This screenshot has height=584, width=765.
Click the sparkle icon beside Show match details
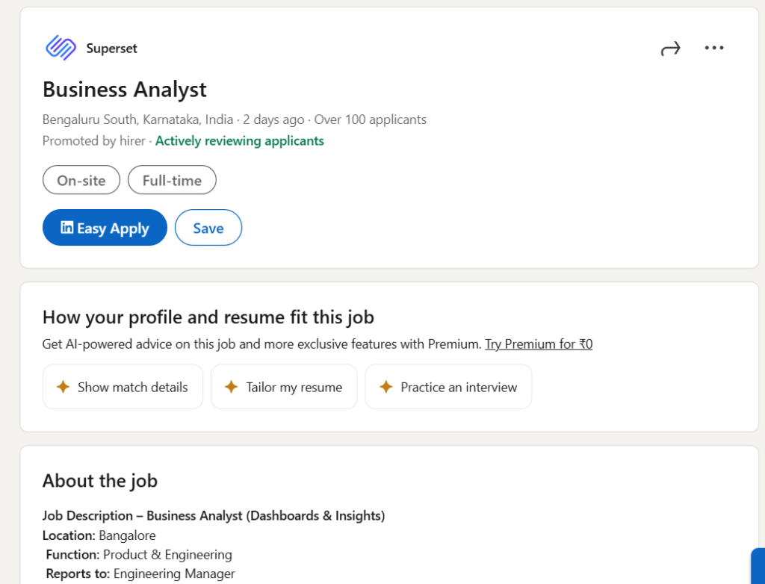(64, 387)
